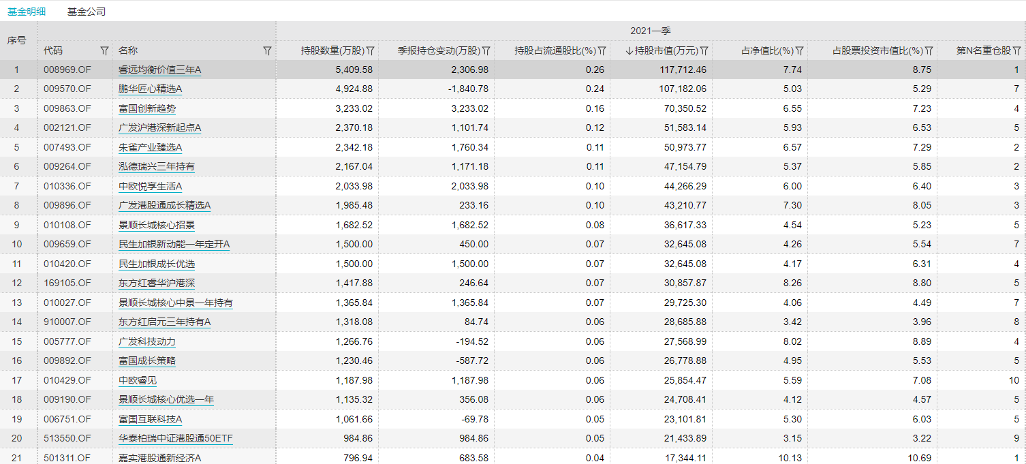This screenshot has width=1026, height=464.
Task: Open filter icon for 名称 column
Action: tap(267, 50)
